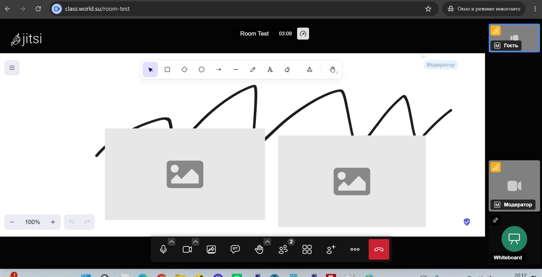Viewport: 542px width, 277px height.
Task: Open the shapes library tool
Action: coord(310,69)
